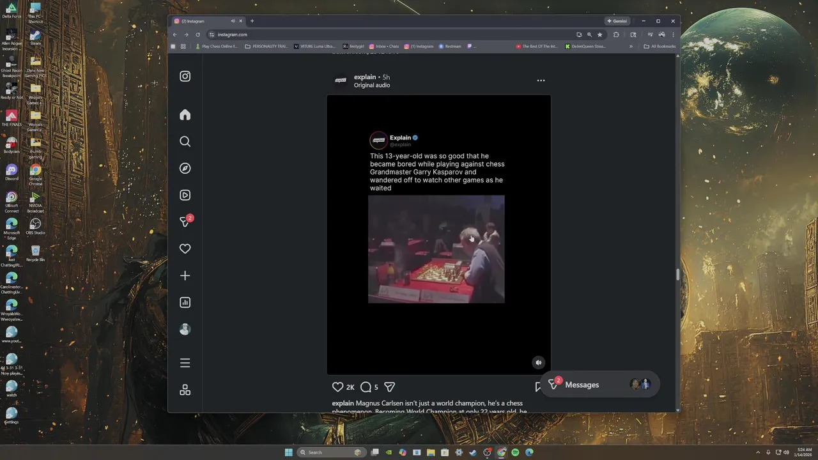Image resolution: width=818 pixels, height=460 pixels.
Task: Open Discord desktop shortcut
Action: (12, 172)
